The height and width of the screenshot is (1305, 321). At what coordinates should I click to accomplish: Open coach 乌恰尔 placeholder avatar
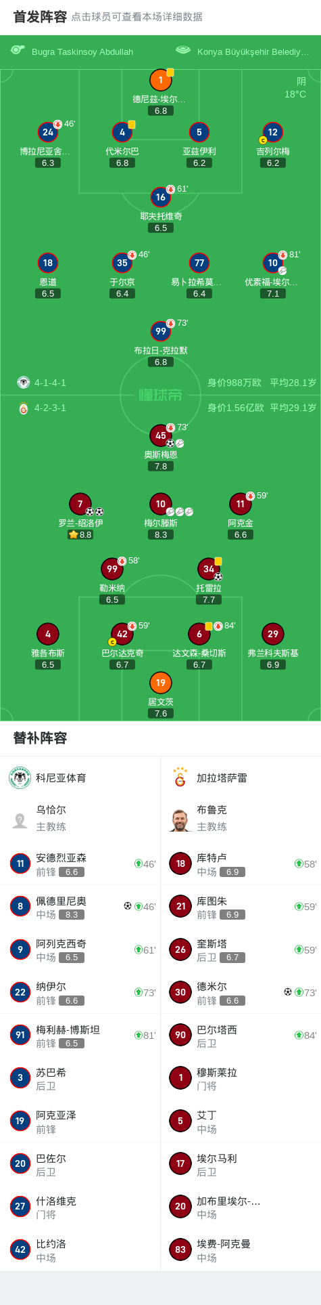click(x=20, y=820)
